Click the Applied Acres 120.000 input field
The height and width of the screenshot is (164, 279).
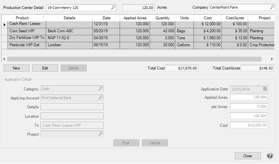coord(249,97)
